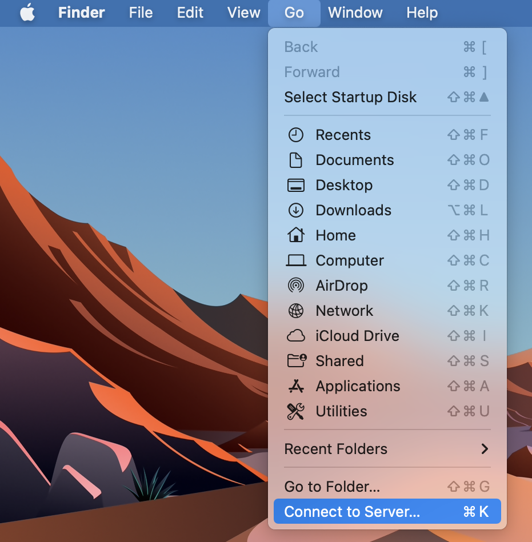Screen dimensions: 532x542
Task: Go to the Home folder
Action: pyautogui.click(x=387, y=235)
